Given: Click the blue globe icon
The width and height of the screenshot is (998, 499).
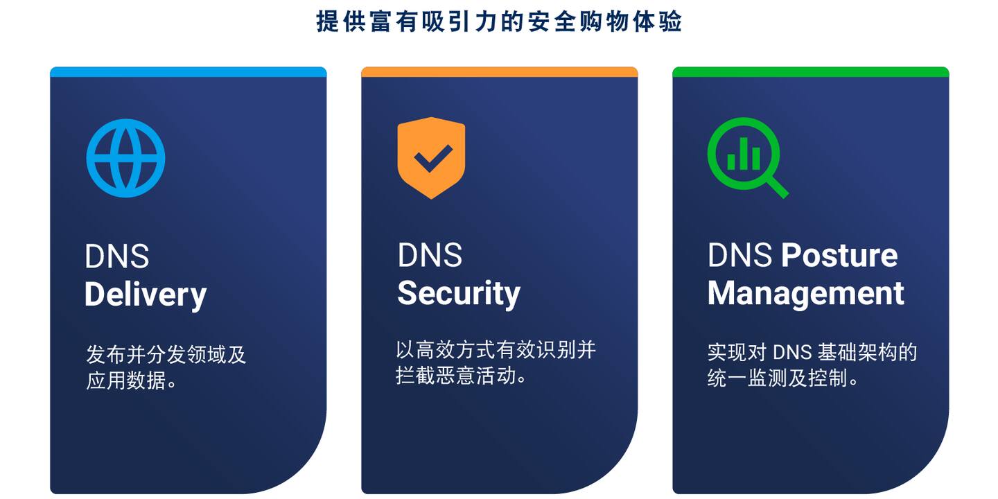Looking at the screenshot, I should click(x=125, y=158).
